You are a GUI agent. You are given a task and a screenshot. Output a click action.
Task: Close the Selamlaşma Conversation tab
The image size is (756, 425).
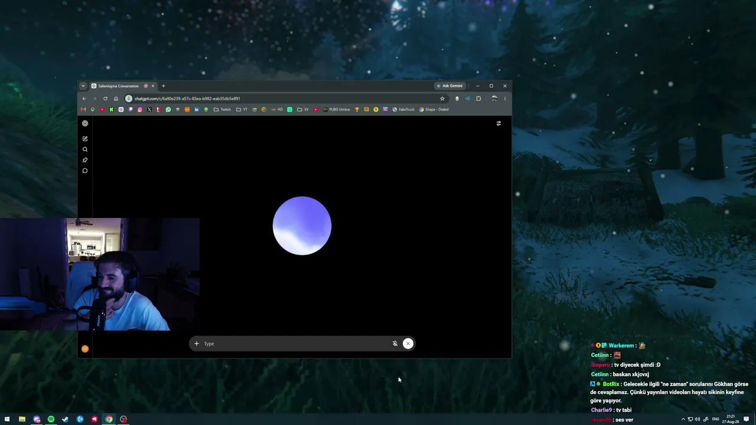pyautogui.click(x=152, y=86)
